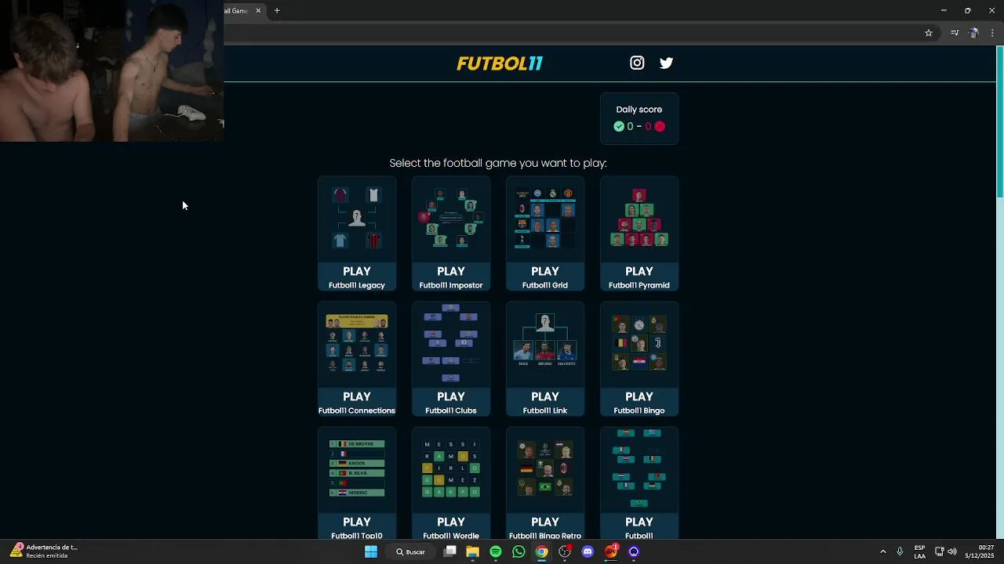This screenshot has width=1004, height=564.
Task: Play the Futbol11 Pyramid game
Action: point(639,233)
